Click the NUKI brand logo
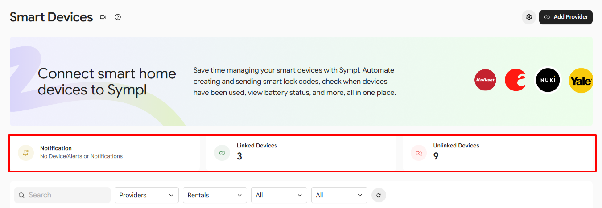The image size is (602, 208). pos(548,80)
